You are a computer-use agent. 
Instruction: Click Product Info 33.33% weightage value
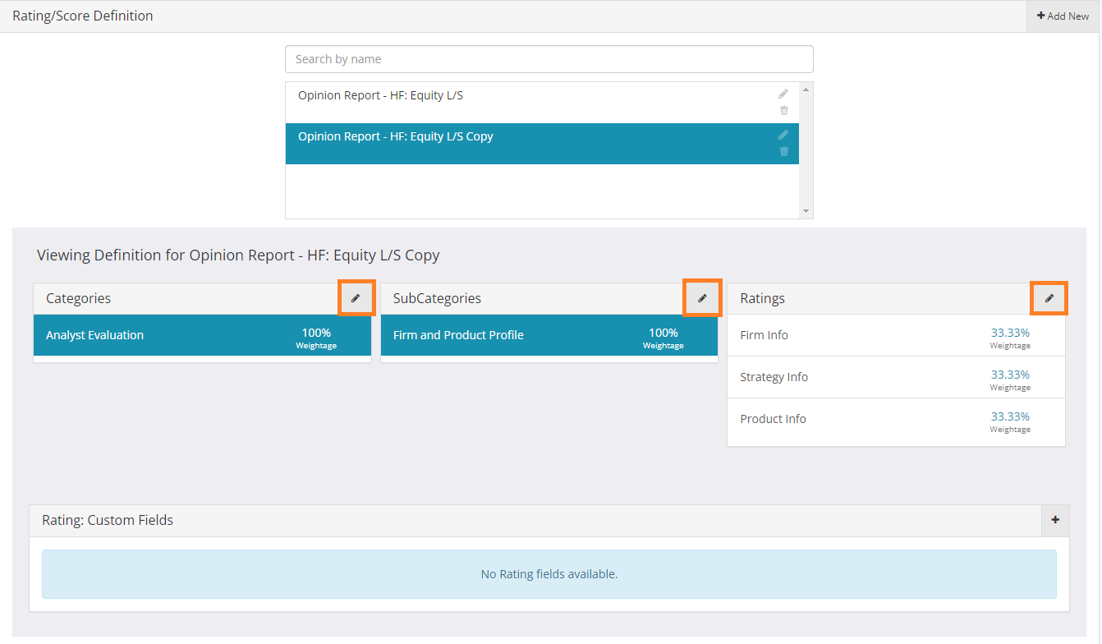point(1010,416)
